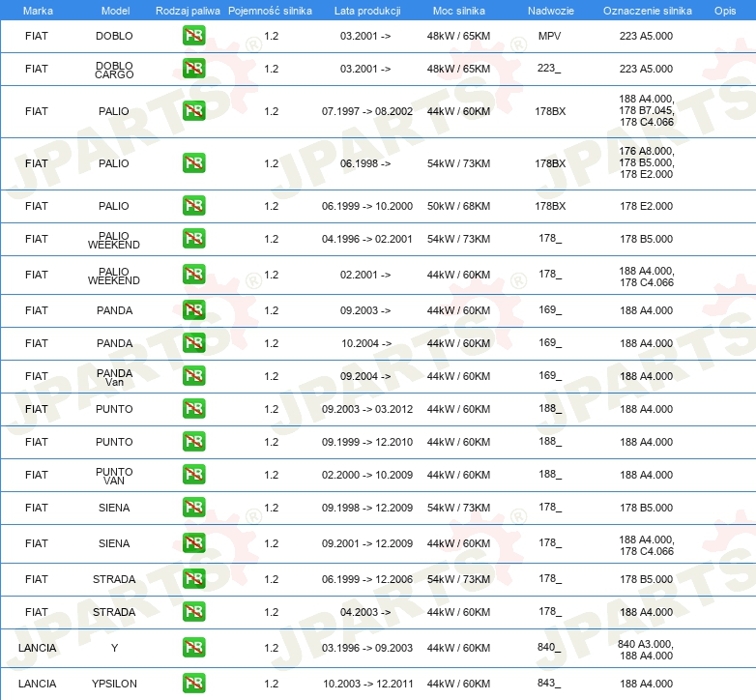Select the Moc silnika column header
756x700 pixels.
pyautogui.click(x=459, y=11)
